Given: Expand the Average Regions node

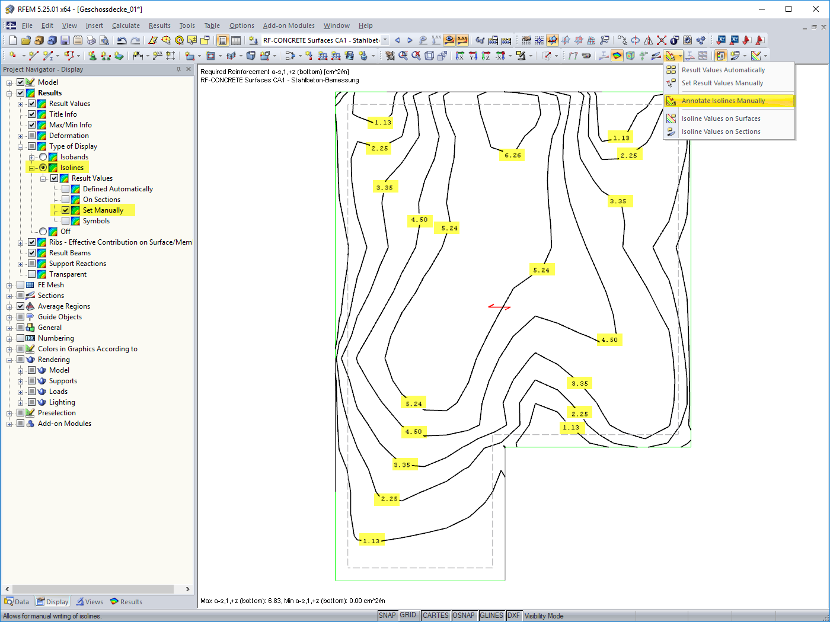Looking at the screenshot, I should pos(9,306).
